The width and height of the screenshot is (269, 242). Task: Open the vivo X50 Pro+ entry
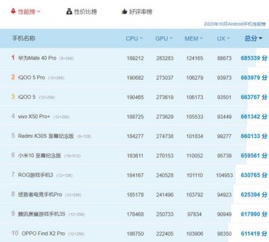pos(34,117)
